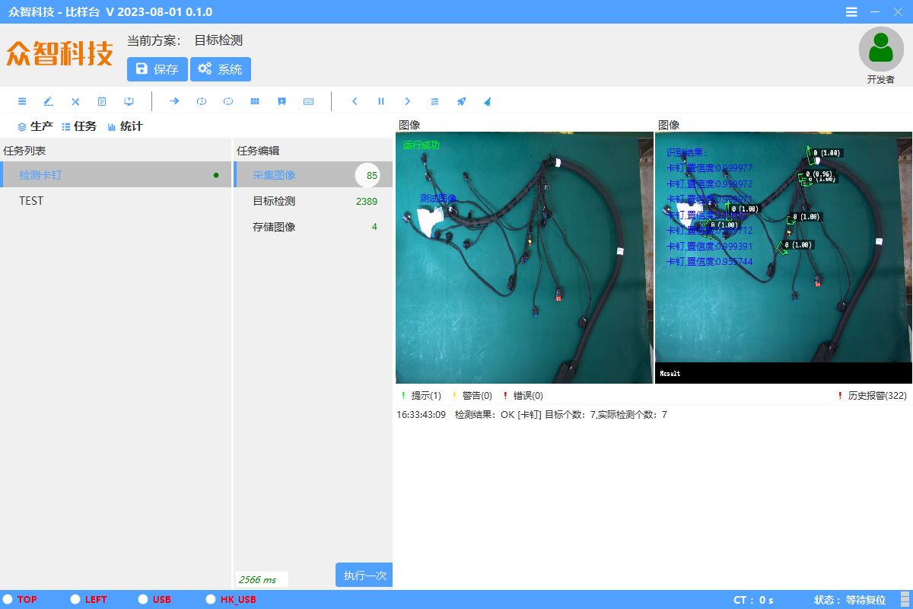Click the right detection result image
The image size is (913, 609).
pyautogui.click(x=784, y=257)
